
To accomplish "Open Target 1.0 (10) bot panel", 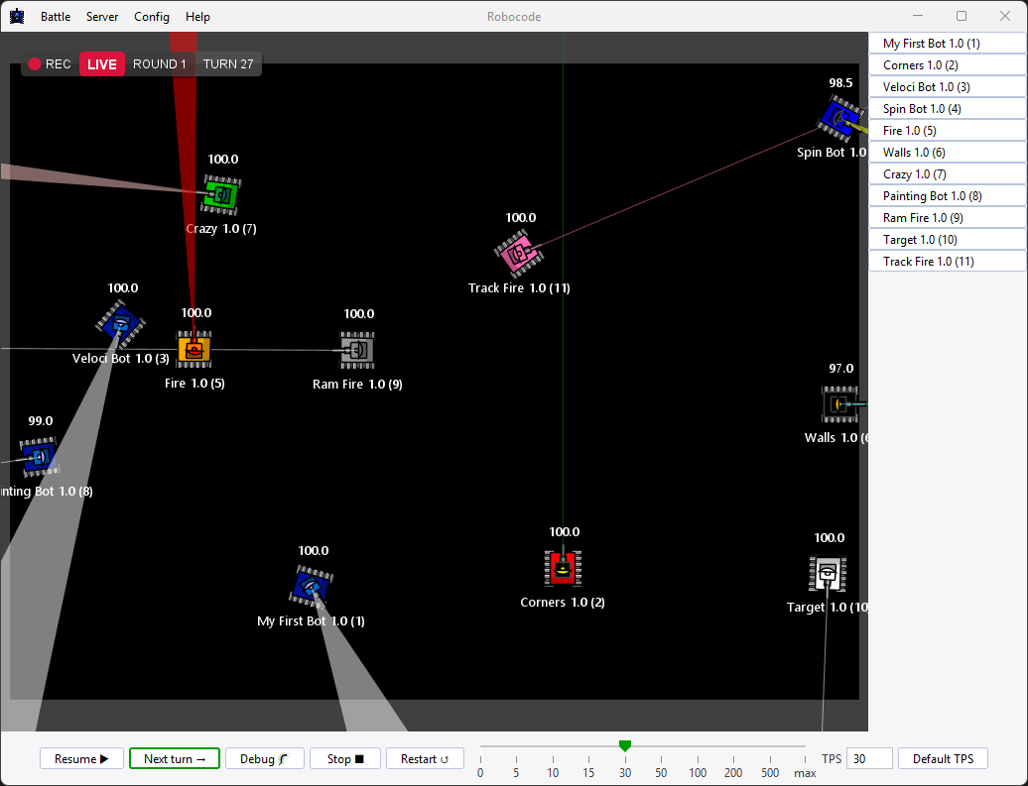I will pos(948,240).
